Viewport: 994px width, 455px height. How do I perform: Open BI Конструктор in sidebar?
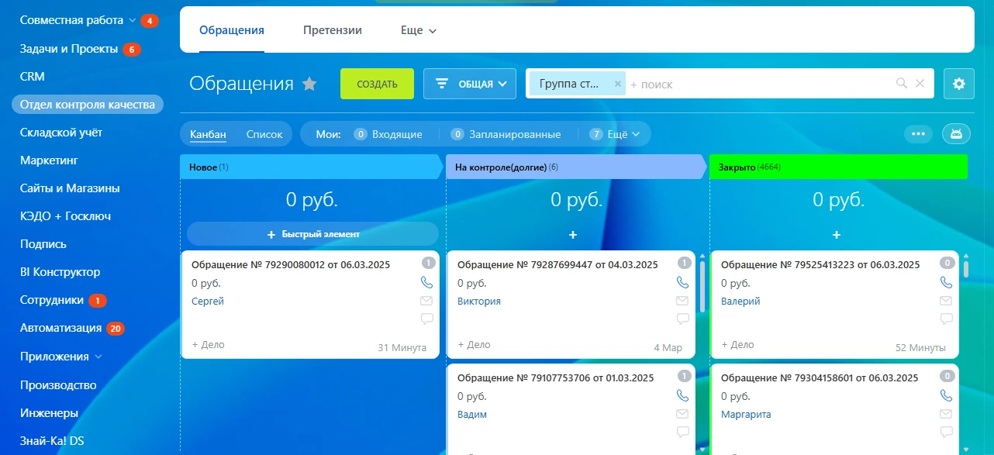click(x=60, y=272)
